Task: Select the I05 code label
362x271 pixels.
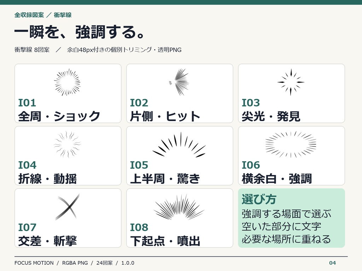Action: coord(139,165)
